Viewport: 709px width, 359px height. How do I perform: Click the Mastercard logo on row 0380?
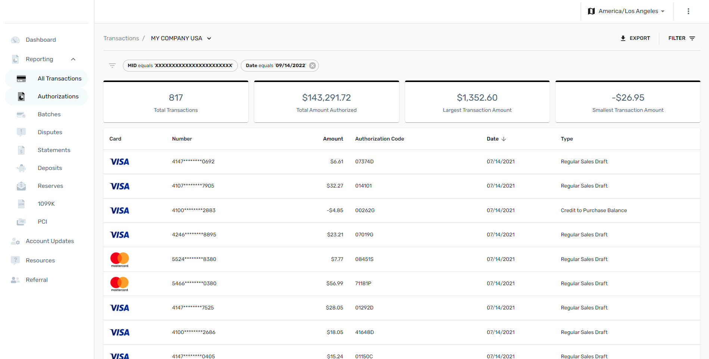(x=119, y=284)
